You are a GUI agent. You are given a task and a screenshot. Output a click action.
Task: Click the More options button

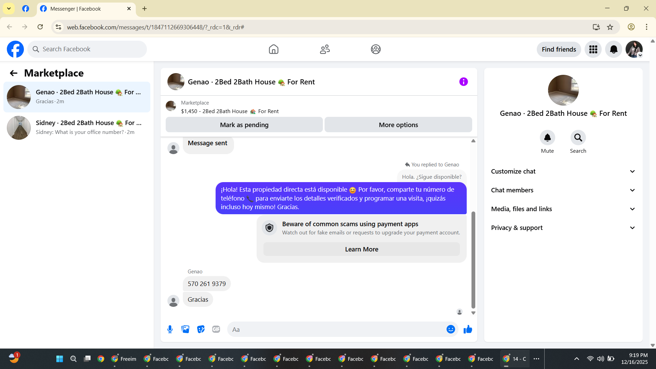coord(398,125)
